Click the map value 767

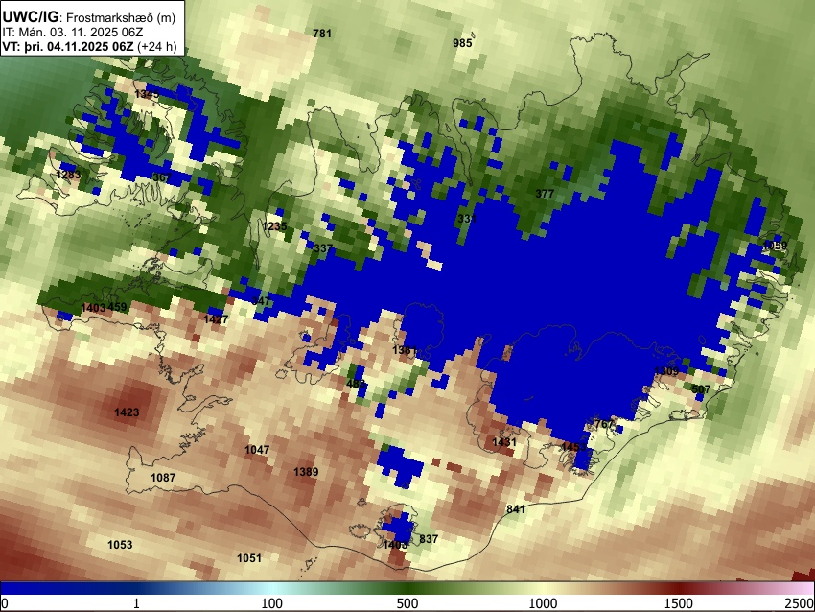coord(604,424)
